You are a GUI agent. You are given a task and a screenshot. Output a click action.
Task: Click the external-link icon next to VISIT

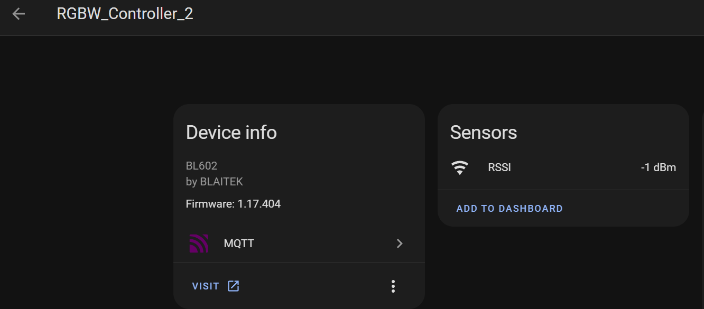click(233, 286)
